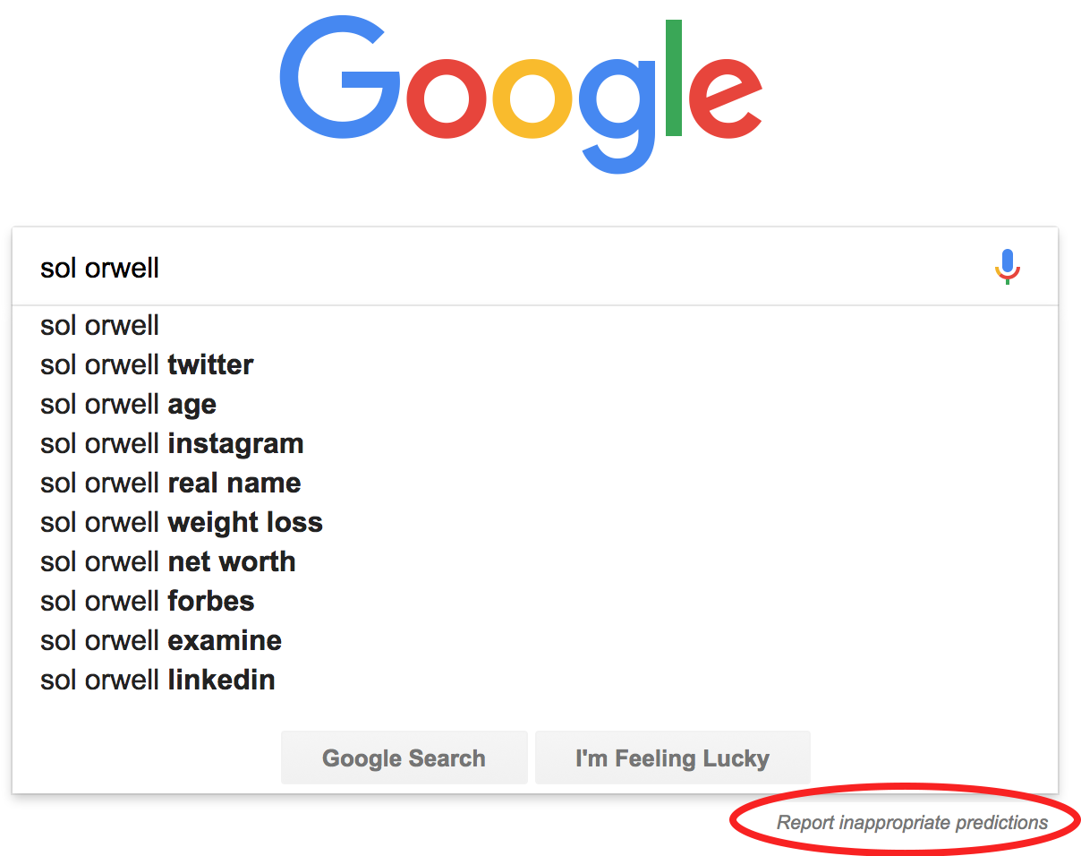Select the "sol orwell weight loss" suggestion

535,522
